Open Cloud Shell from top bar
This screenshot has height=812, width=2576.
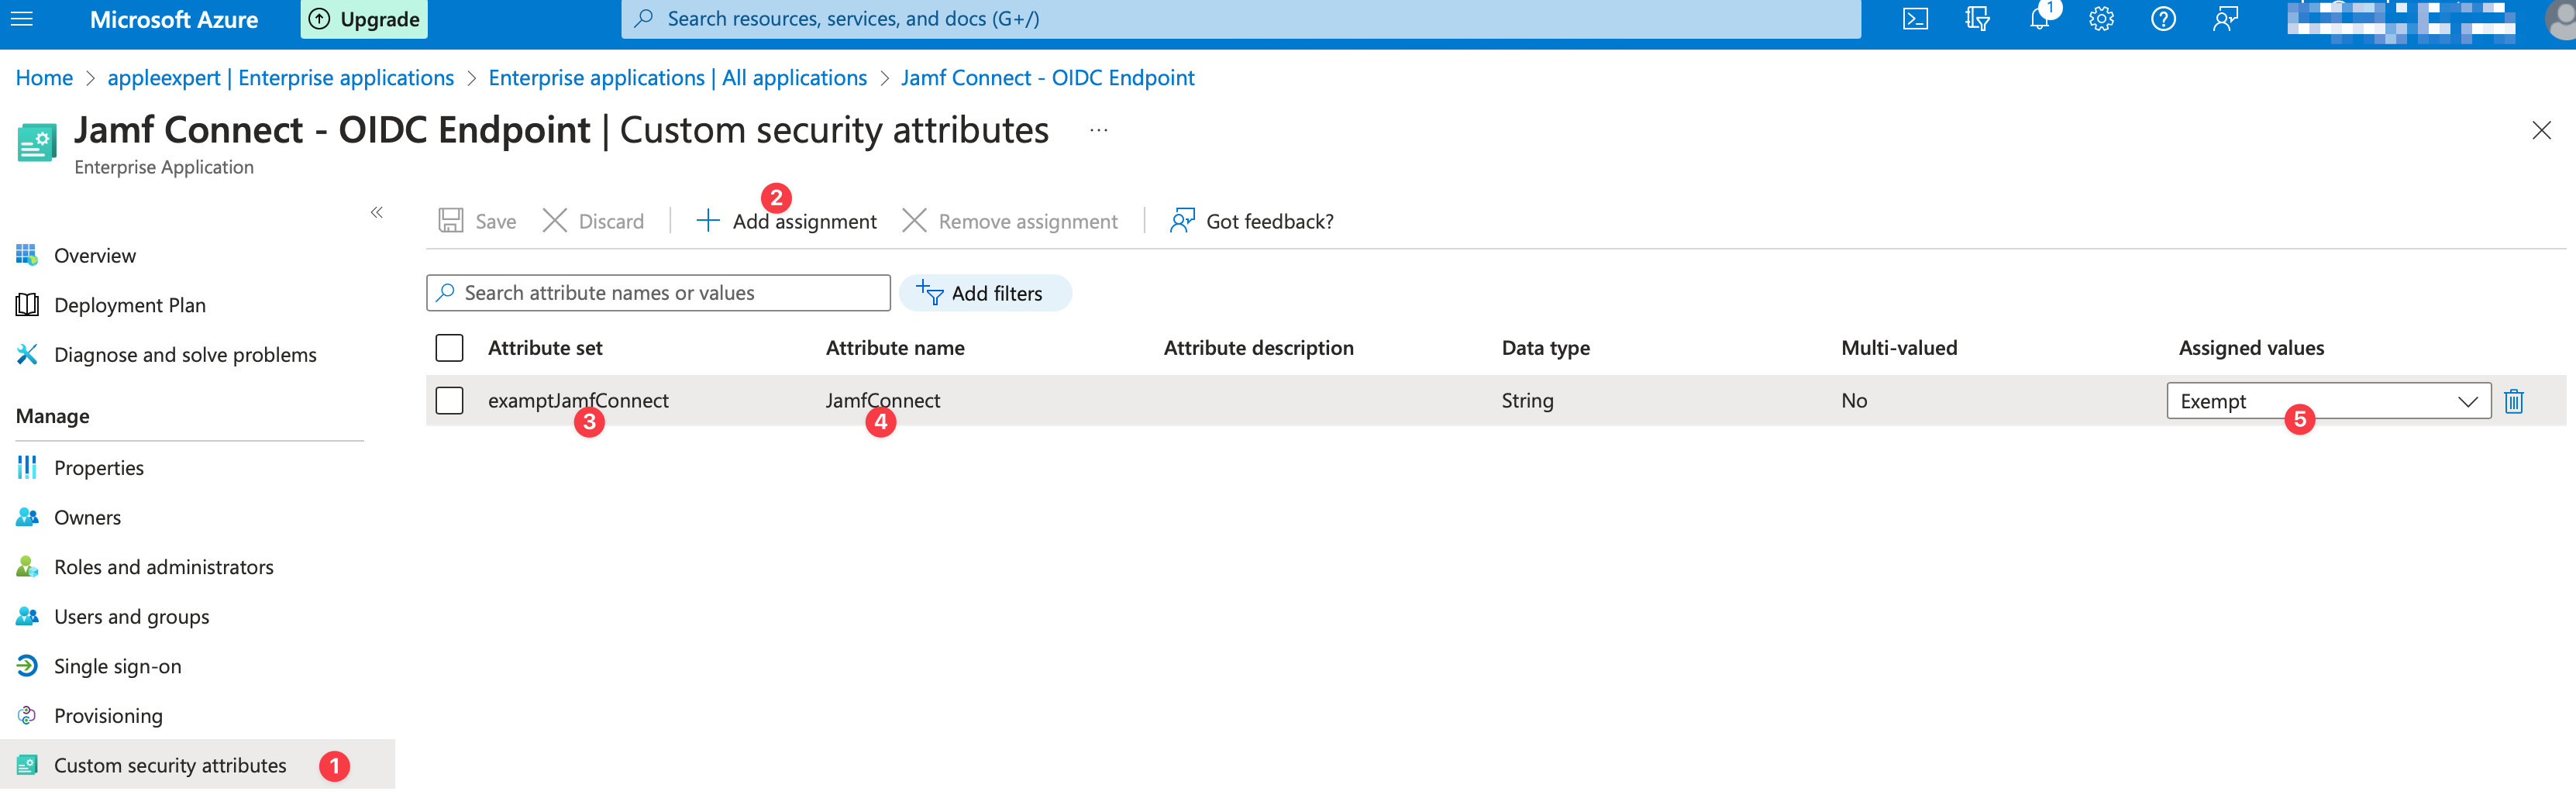click(1914, 19)
